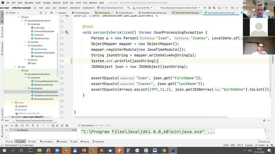
Task: Open the TODO tool window
Action: 32,142
